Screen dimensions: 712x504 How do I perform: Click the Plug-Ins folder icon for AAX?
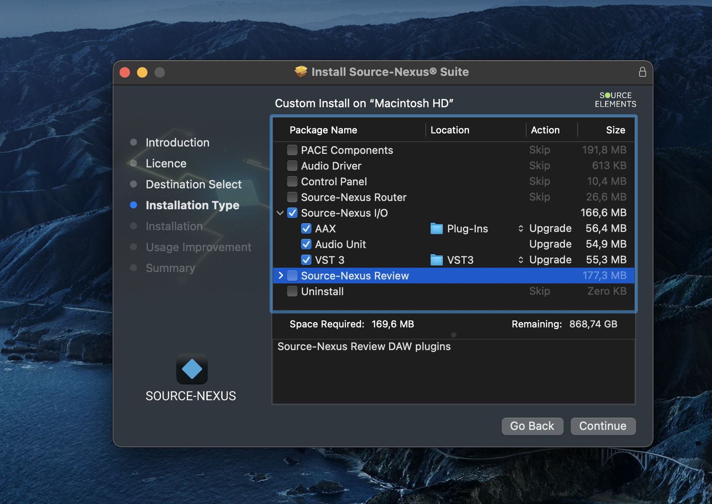point(436,229)
